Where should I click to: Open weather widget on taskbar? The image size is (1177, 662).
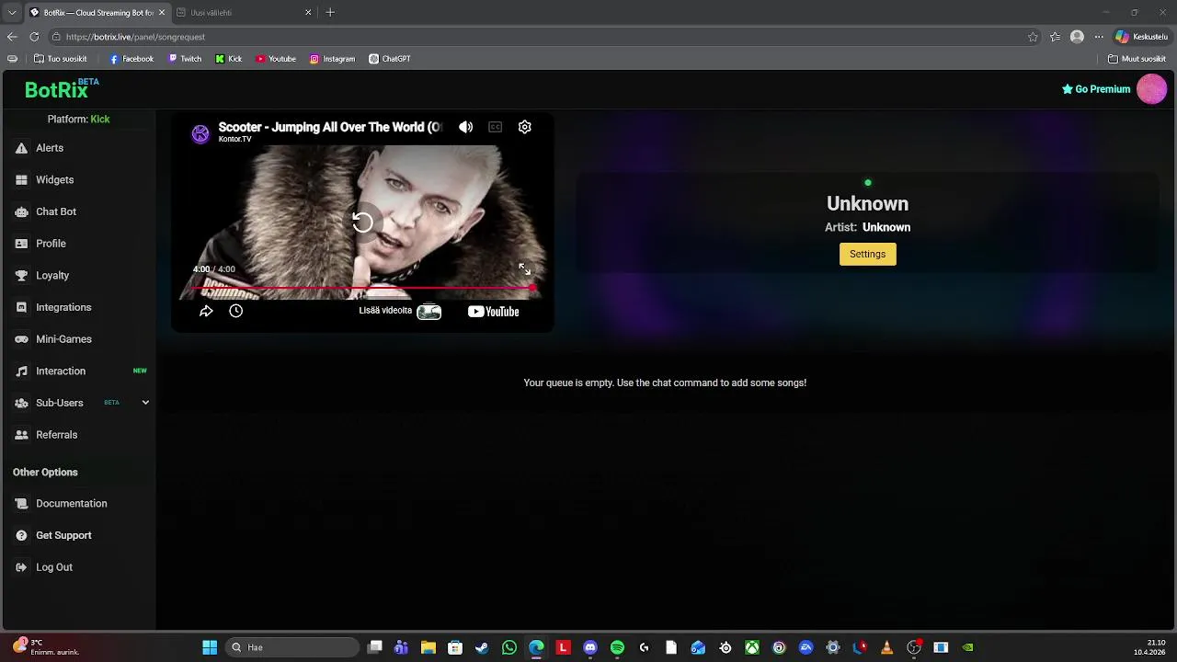tap(46, 647)
